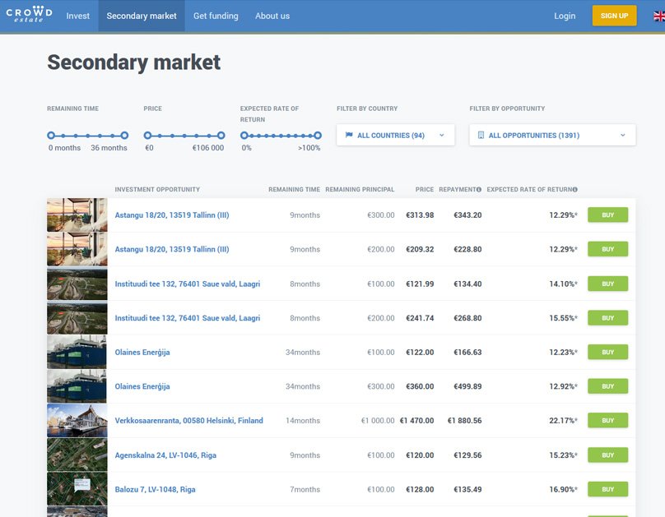Click the Expected Rate of Return info icon
Screen dimensions: 665x517
coord(574,190)
